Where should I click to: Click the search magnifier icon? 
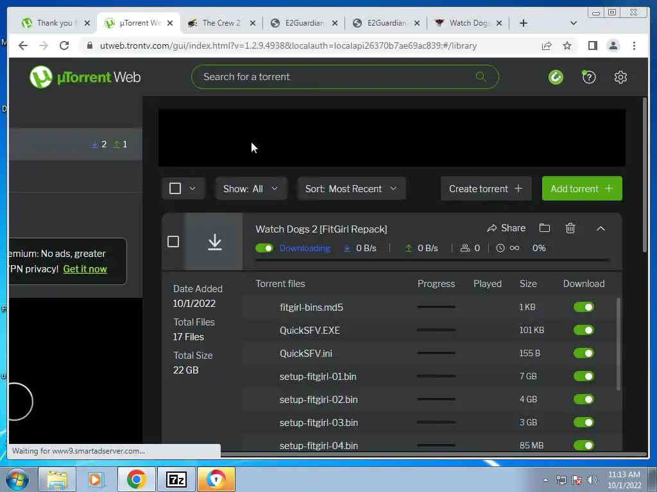[x=481, y=77]
